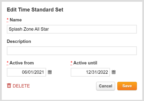Image resolution: width=144 pixels, height=101 pixels.
Task: Focus the Name input field
Action: point(72,29)
